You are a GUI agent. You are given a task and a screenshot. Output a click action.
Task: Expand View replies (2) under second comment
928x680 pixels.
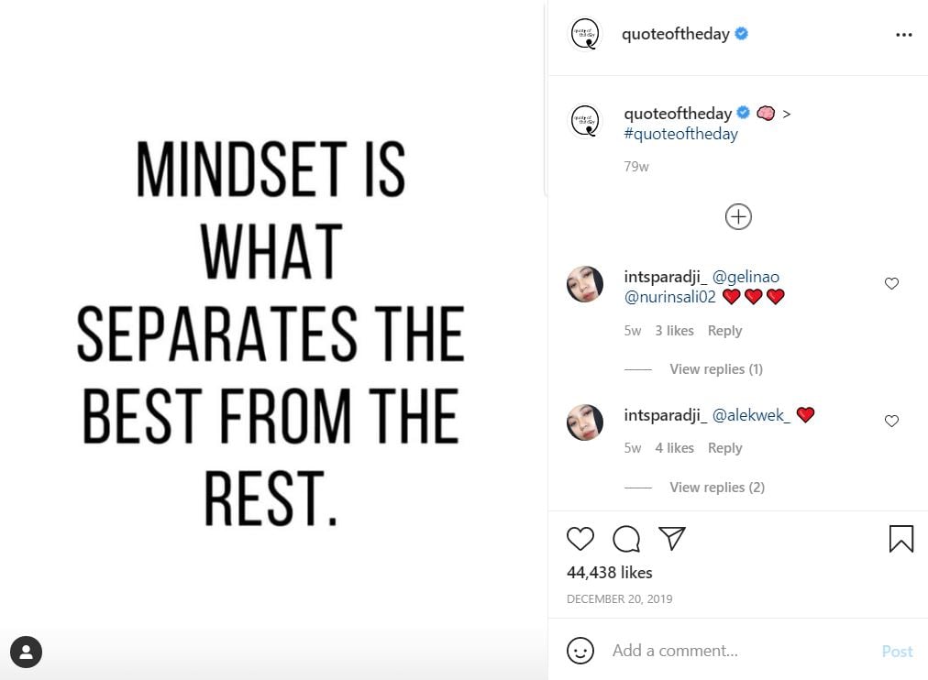(717, 487)
